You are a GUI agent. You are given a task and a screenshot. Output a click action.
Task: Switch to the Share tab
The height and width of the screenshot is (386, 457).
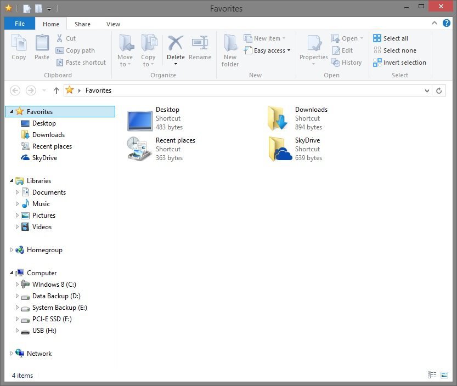[x=82, y=24]
